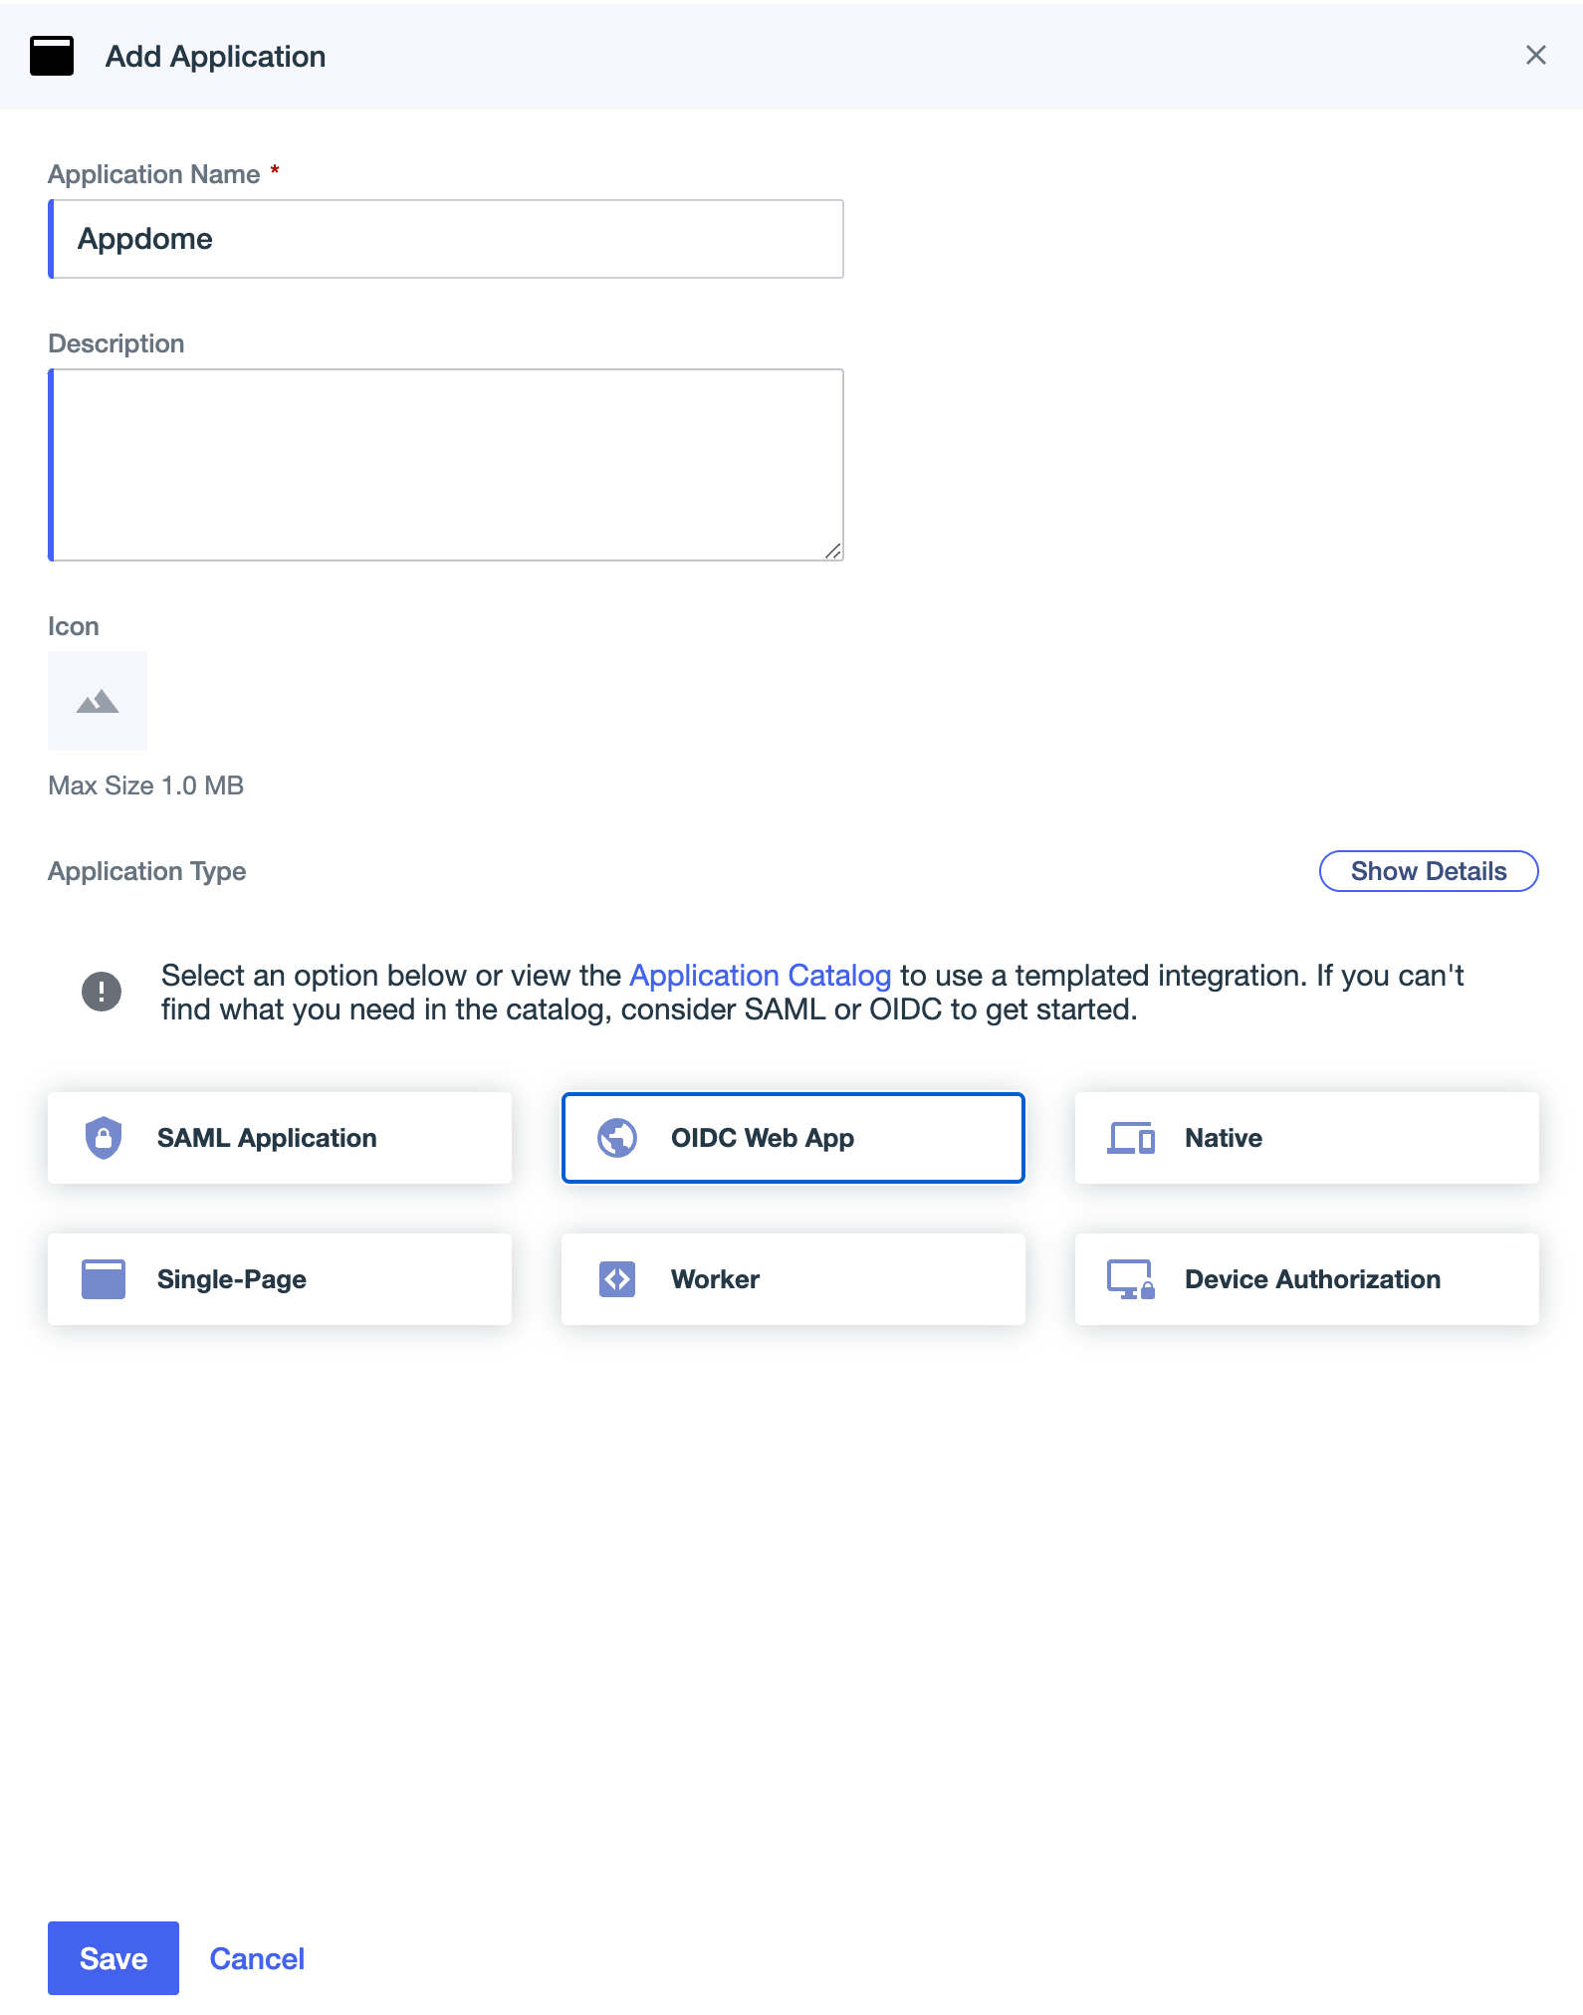Click the Device Authorization monitor icon
This screenshot has height=2015, width=1583.
click(1132, 1279)
